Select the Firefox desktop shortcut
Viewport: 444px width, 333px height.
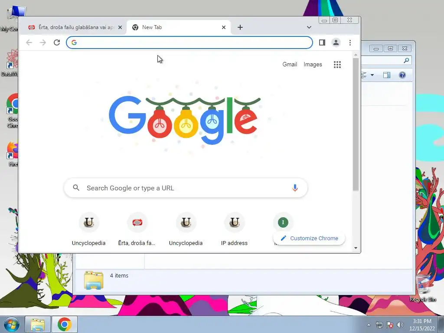pyautogui.click(x=13, y=154)
